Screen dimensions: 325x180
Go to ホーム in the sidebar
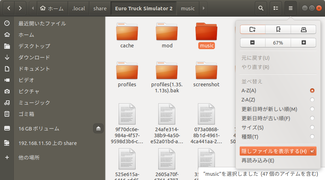click(x=53, y=35)
